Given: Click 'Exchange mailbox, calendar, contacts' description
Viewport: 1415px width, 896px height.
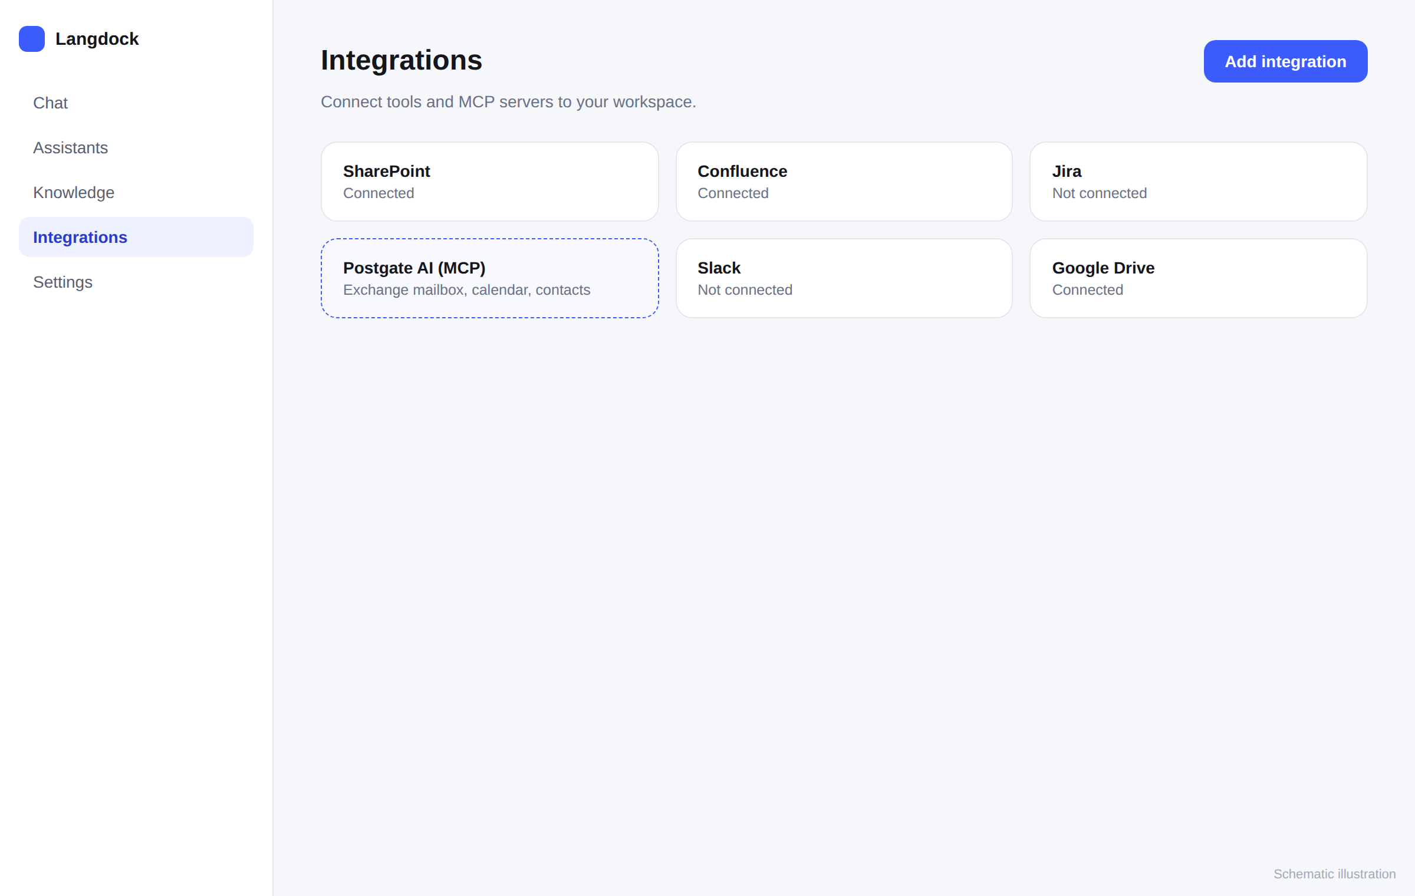Looking at the screenshot, I should point(467,290).
